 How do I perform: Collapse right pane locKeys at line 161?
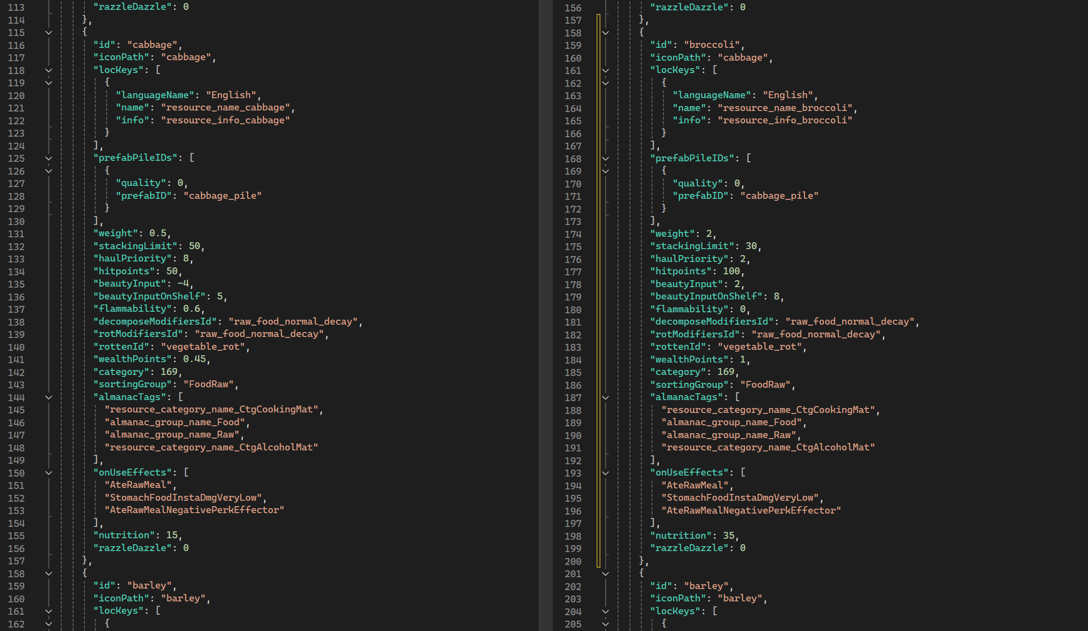pyautogui.click(x=606, y=71)
